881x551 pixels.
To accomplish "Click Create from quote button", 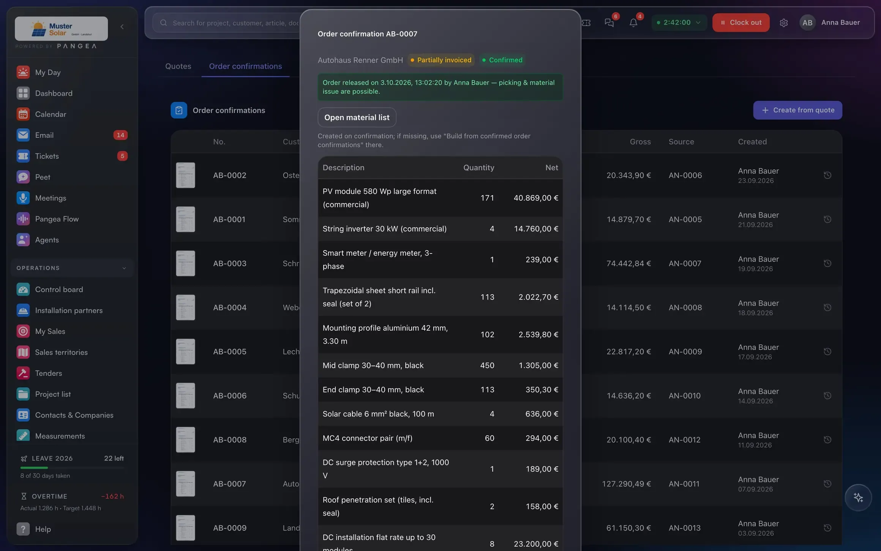I will [797, 110].
